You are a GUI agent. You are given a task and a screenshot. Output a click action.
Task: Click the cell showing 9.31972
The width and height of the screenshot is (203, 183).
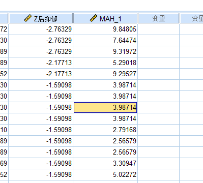105,52
